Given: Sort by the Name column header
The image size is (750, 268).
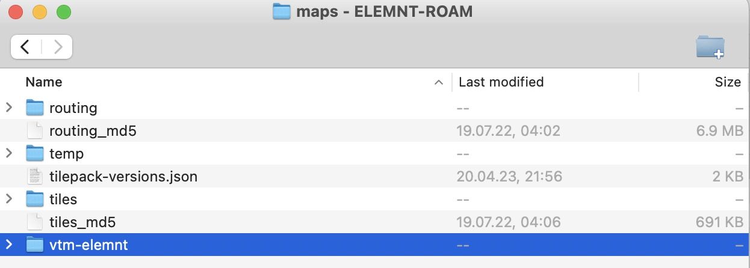Looking at the screenshot, I should point(44,82).
